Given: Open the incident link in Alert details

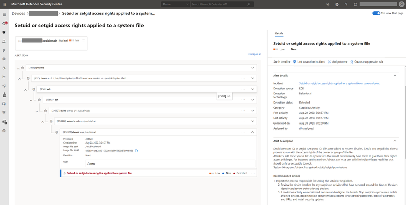Looking at the screenshot, I should (339, 83).
